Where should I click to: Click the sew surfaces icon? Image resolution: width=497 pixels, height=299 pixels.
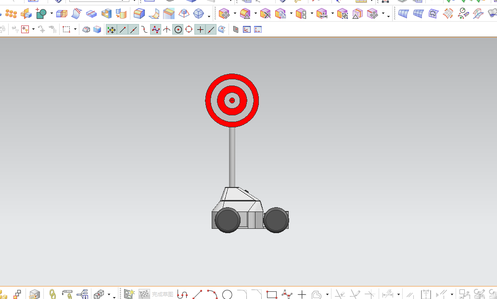[x=121, y=13]
